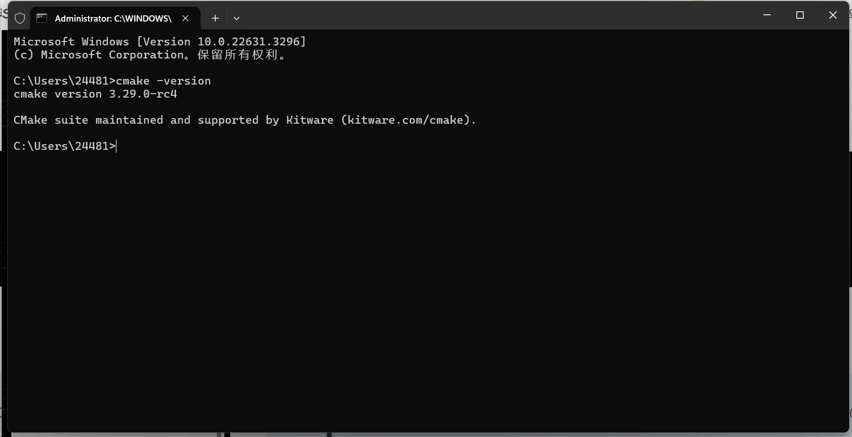Minimize the terminal window
This screenshot has height=437, width=852.
[767, 15]
